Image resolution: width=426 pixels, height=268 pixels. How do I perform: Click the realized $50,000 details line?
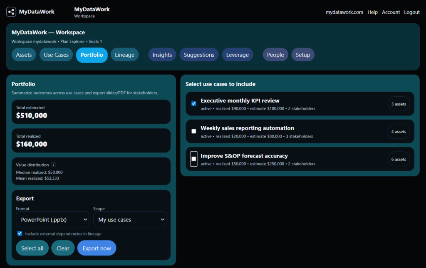(x=258, y=164)
